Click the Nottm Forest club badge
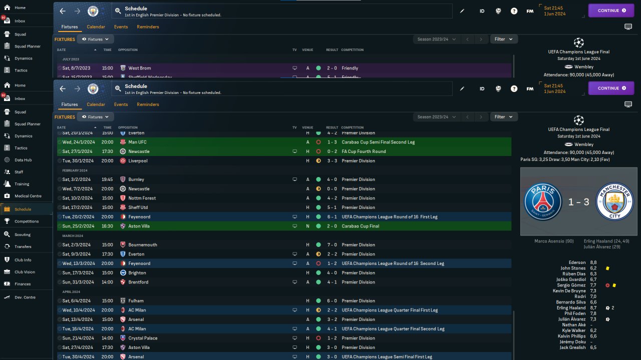The image size is (641, 360). pos(123,198)
